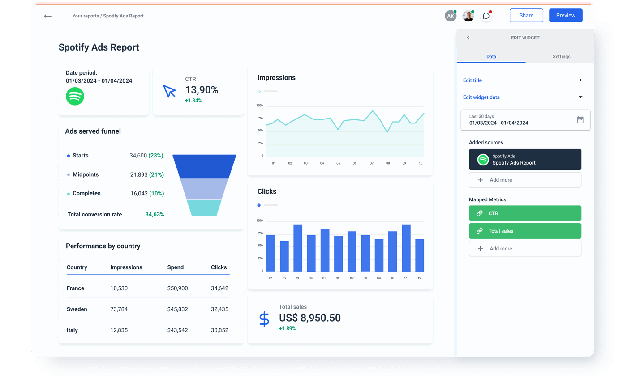Open the comment bubble icon in the top bar

pos(486,16)
